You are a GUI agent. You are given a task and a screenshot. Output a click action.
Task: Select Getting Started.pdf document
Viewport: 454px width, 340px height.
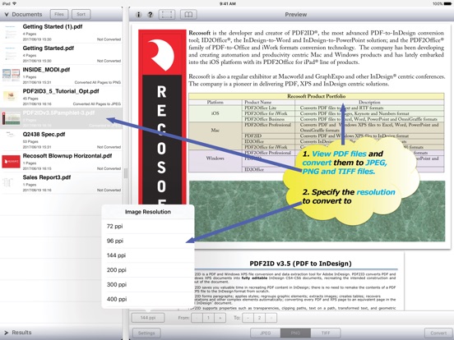point(61,53)
